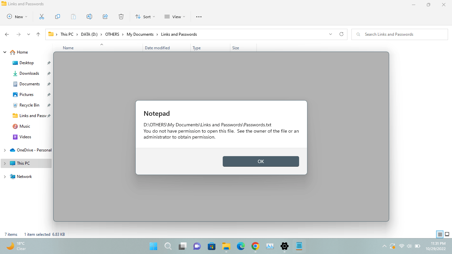452x254 pixels.
Task: Open the Chat app on the taskbar
Action: point(197,246)
